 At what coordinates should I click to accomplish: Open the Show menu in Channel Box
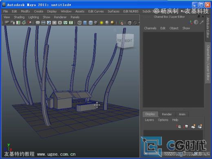(x=186, y=28)
